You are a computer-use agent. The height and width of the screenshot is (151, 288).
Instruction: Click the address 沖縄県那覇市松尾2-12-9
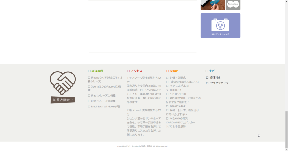[185, 82]
